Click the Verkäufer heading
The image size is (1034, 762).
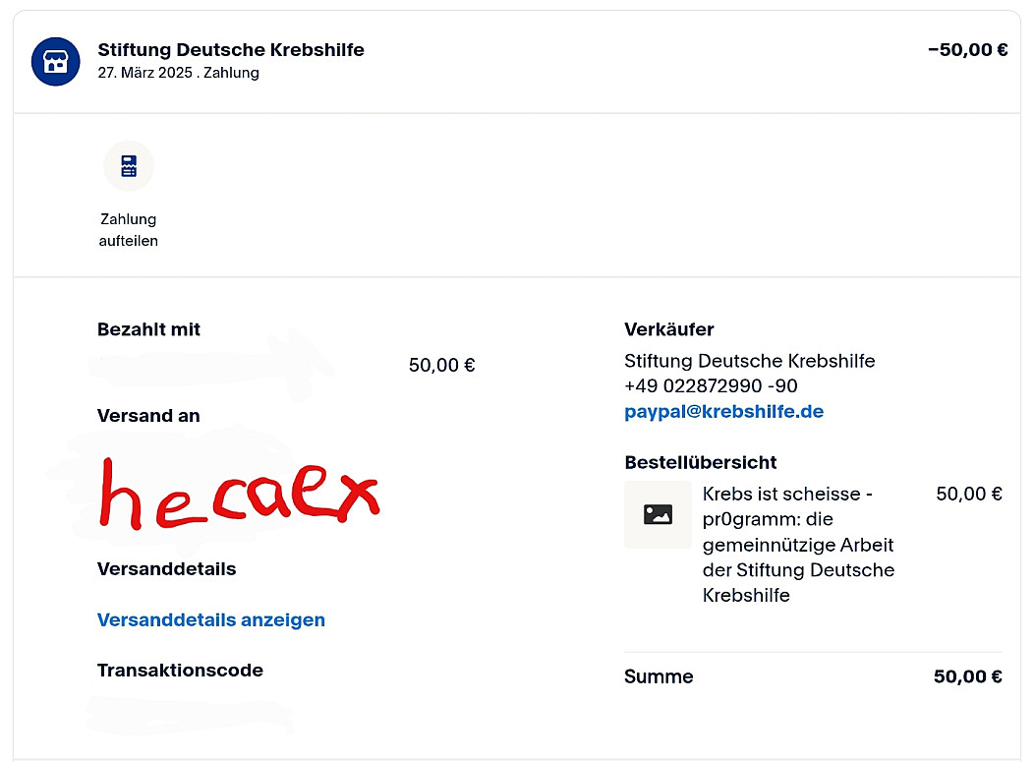[x=668, y=330]
